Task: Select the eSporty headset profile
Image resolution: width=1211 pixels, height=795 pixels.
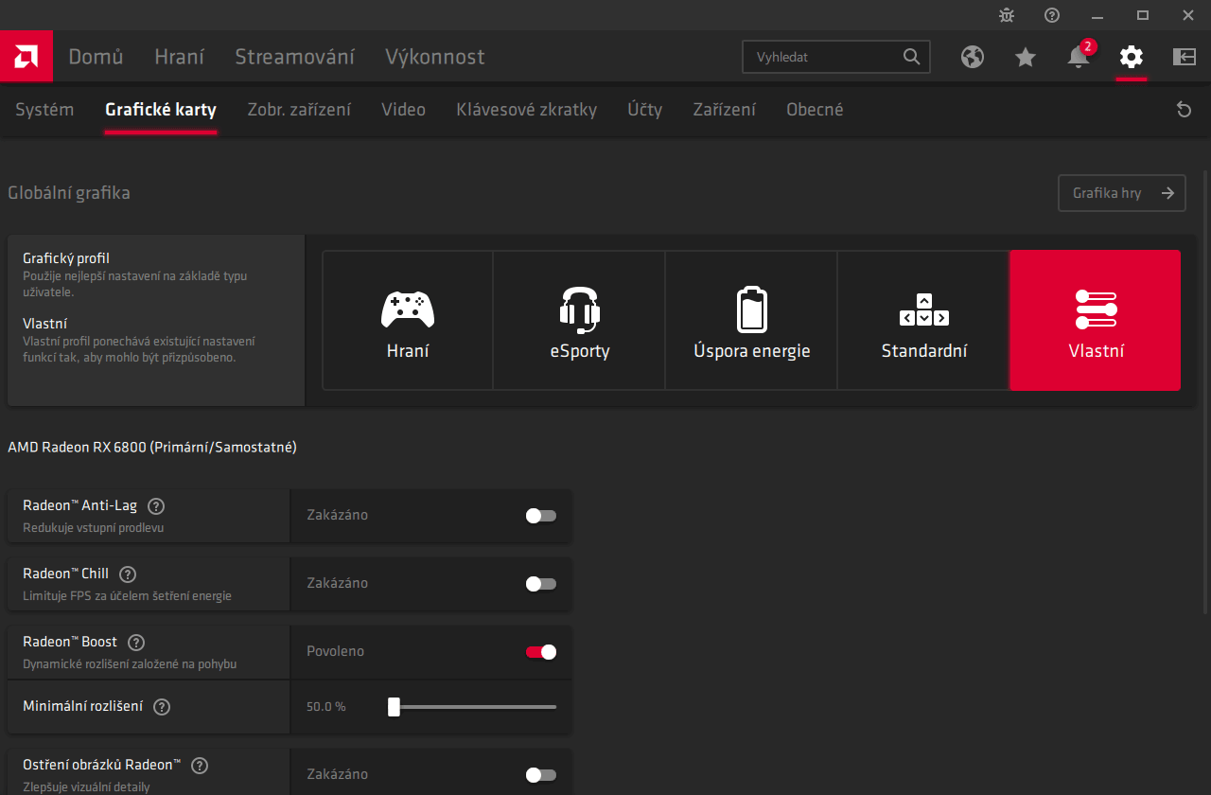Action: [580, 320]
